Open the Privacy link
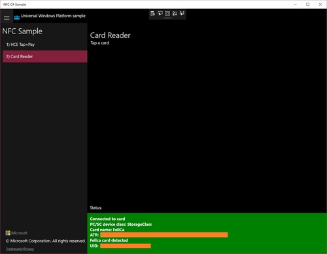 29,249
